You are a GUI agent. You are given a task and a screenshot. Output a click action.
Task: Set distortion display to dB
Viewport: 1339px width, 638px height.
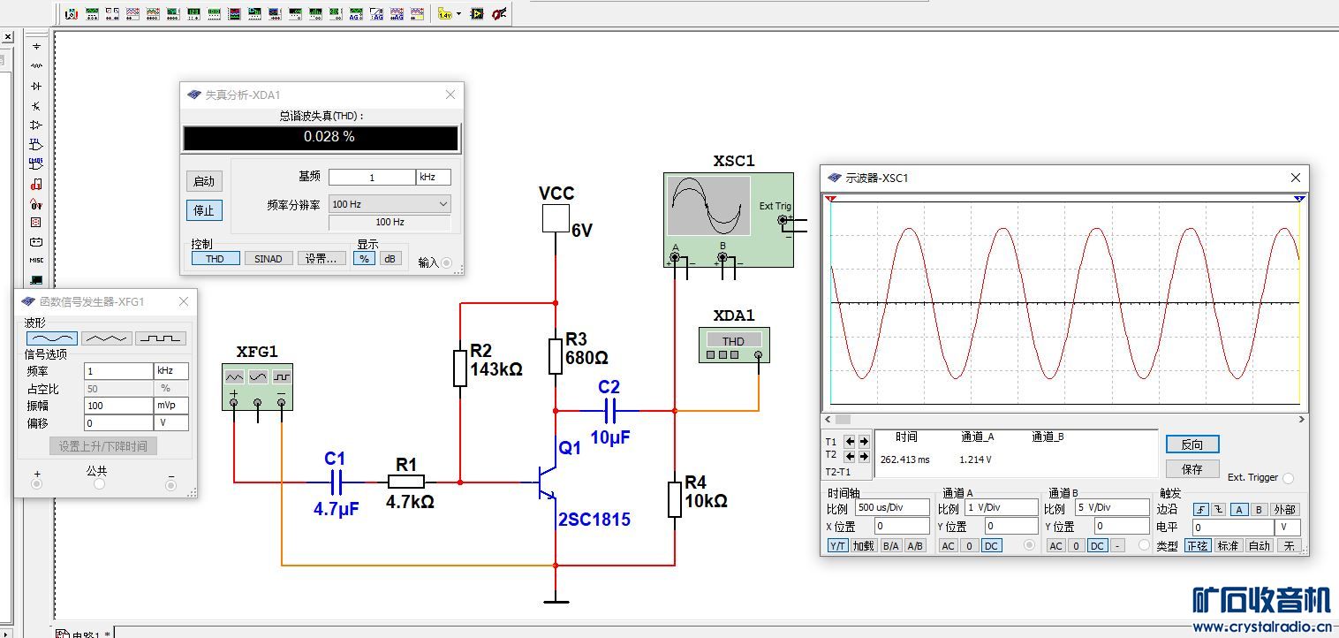click(x=390, y=259)
